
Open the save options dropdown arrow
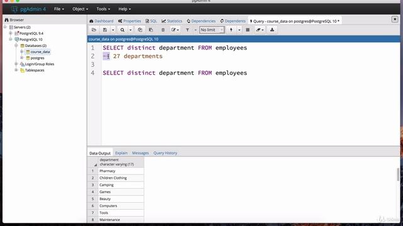(x=113, y=30)
